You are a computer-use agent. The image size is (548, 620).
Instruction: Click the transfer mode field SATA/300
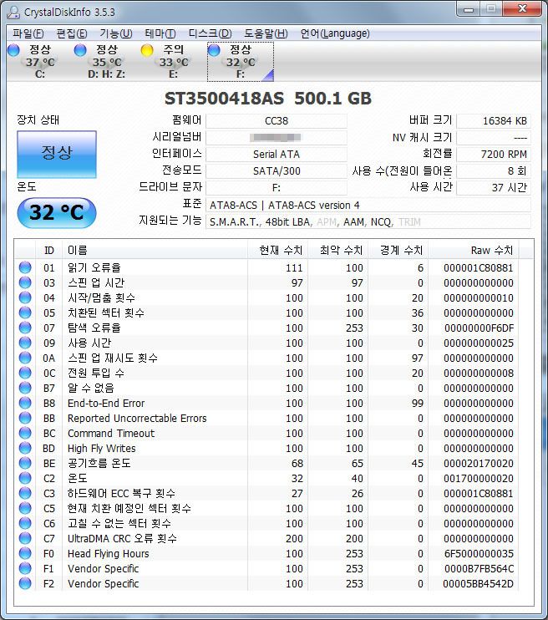[x=277, y=170]
